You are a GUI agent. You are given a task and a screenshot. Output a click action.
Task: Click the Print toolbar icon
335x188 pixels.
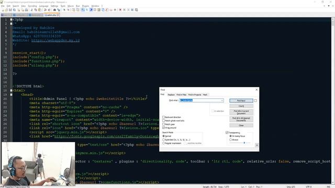tap(26, 10)
